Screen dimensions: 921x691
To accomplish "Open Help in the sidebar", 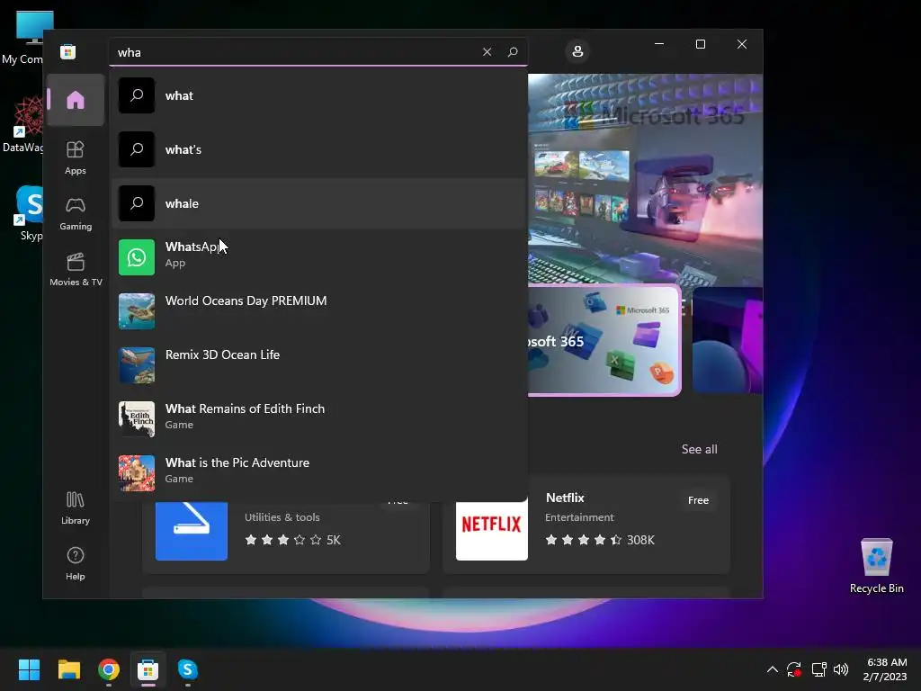I will (x=76, y=563).
